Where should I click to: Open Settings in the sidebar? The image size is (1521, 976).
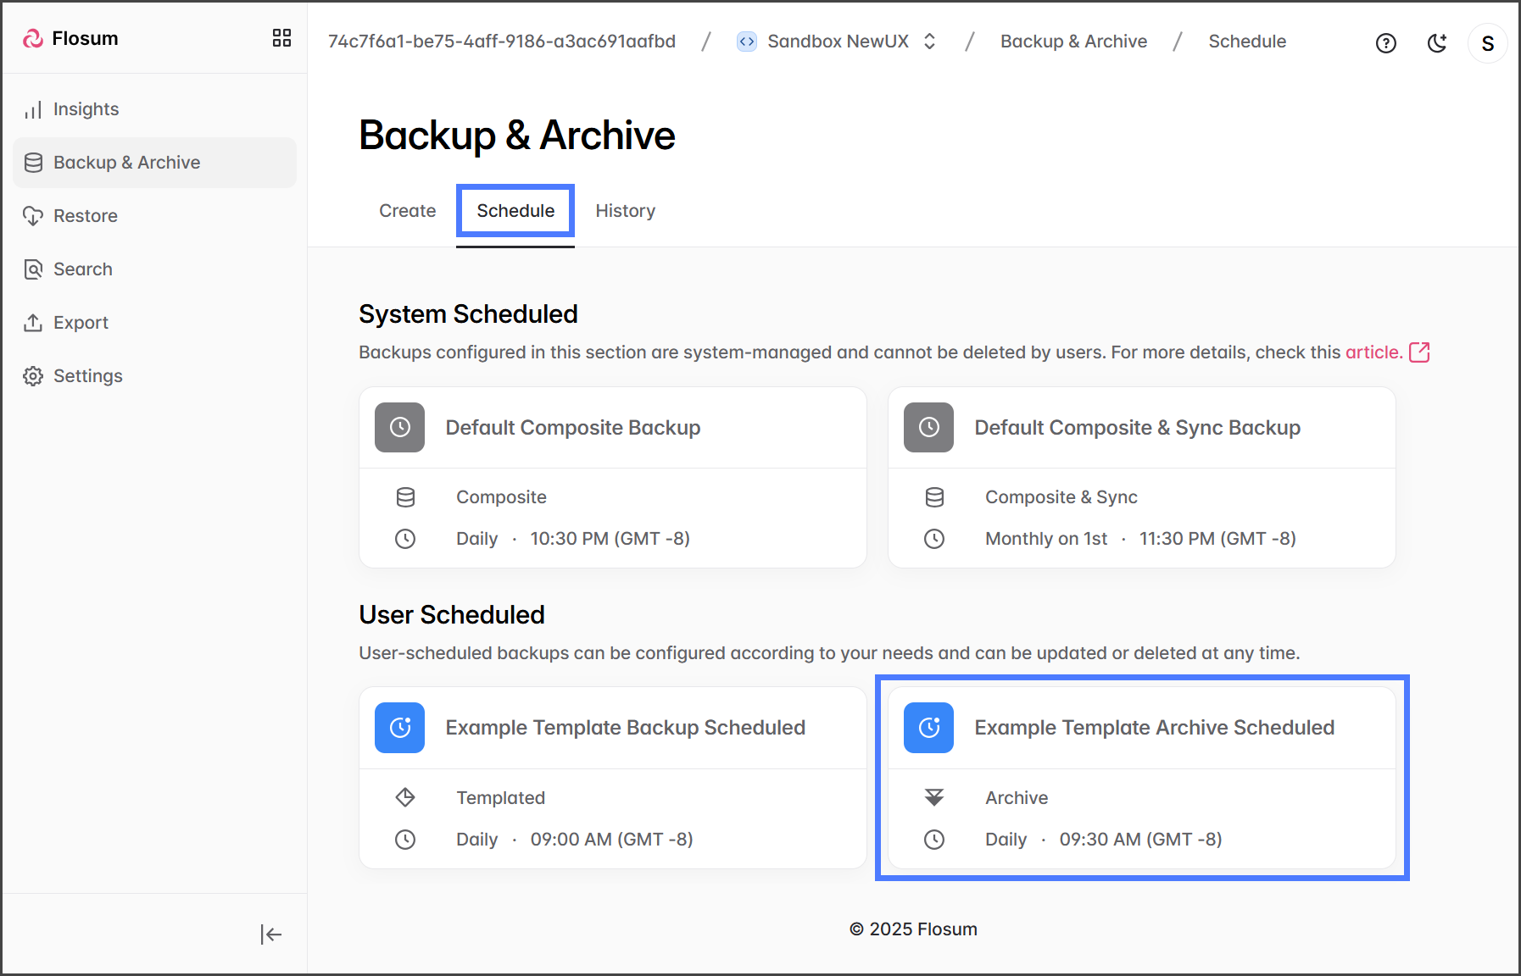[x=87, y=376]
